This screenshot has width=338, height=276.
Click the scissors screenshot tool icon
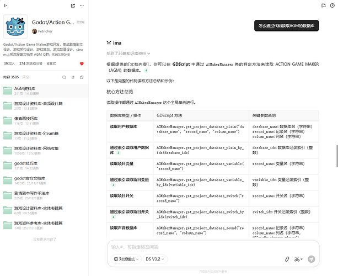tap(297, 259)
